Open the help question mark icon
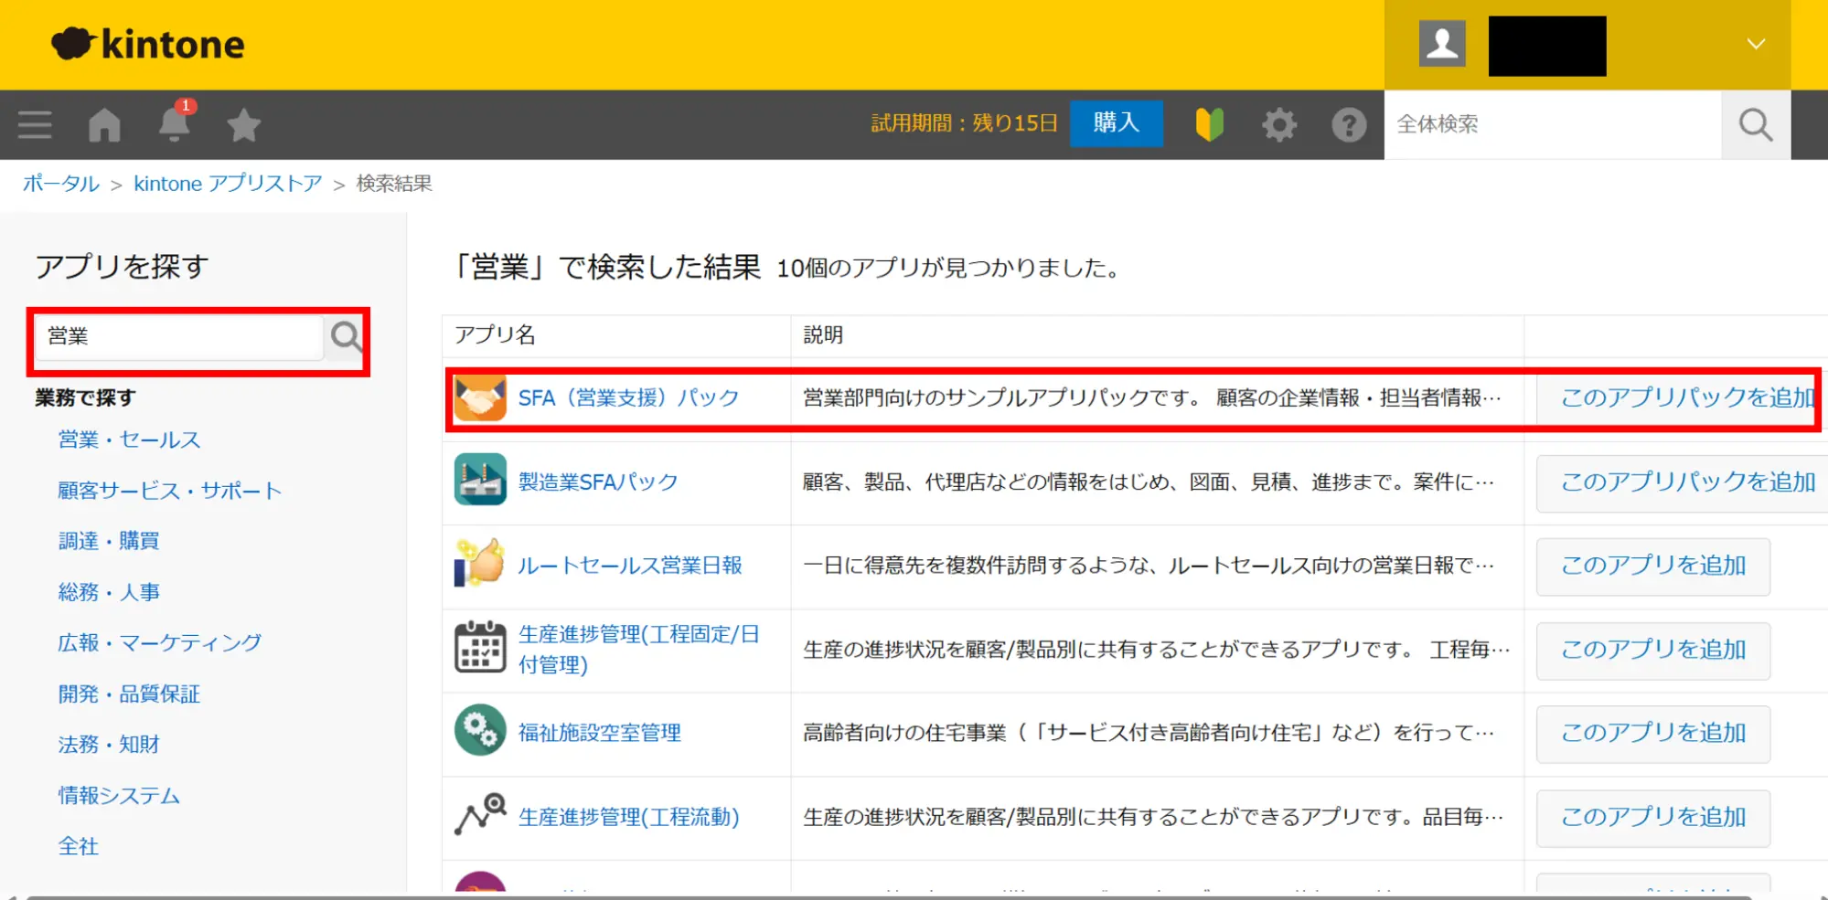Screen dimensions: 1828x900 coord(1348,124)
